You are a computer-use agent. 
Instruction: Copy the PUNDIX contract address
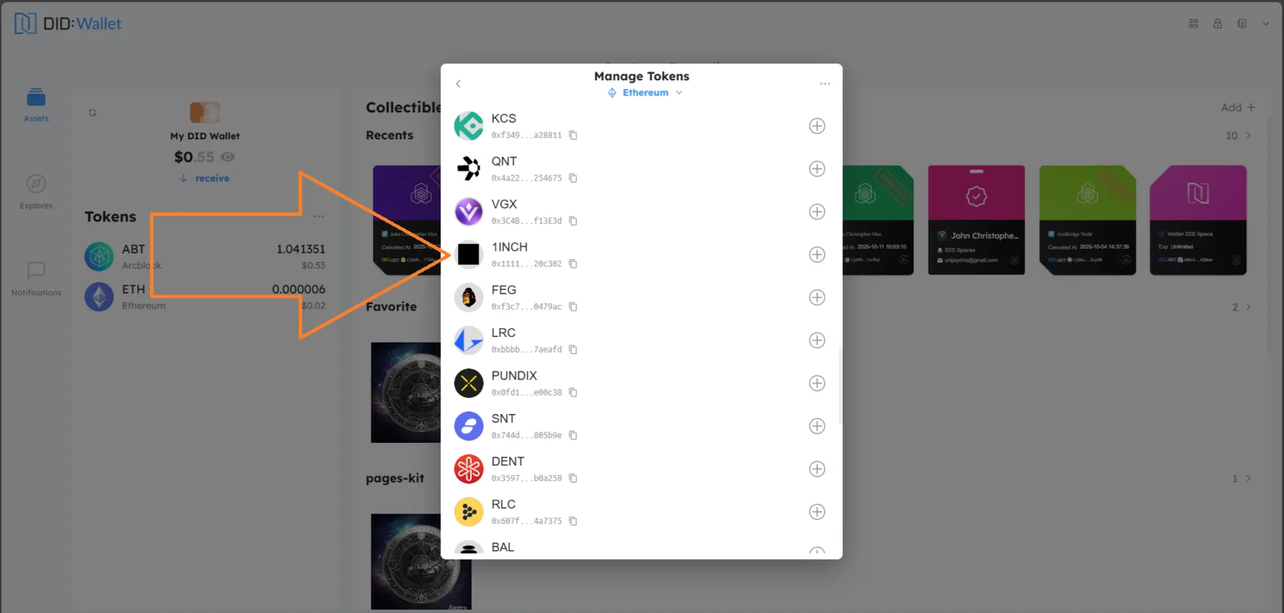(573, 393)
